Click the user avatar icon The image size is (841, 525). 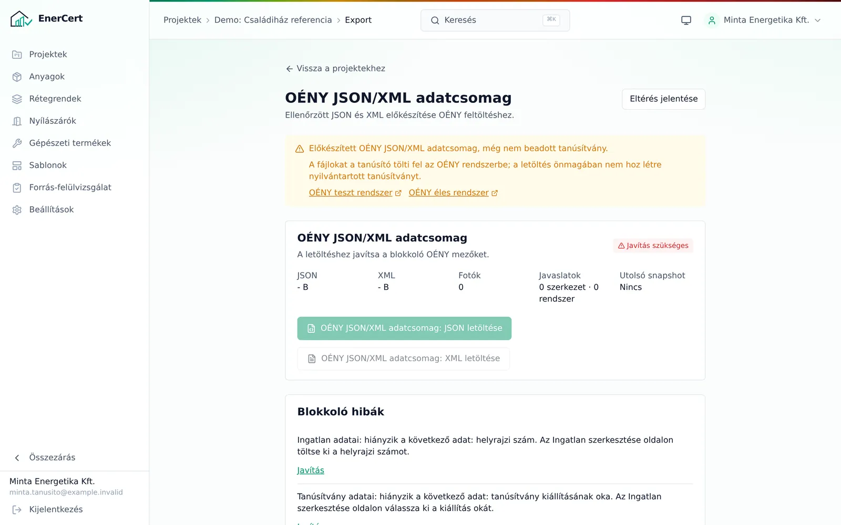point(712,20)
